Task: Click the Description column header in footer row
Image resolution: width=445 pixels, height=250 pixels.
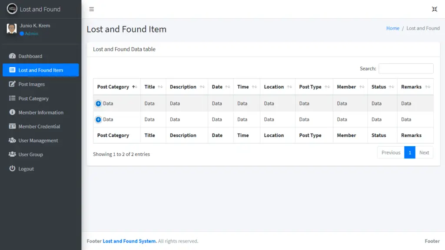Action: pos(183,135)
